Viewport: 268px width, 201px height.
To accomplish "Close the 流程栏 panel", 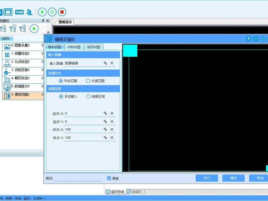I will pos(48,21).
